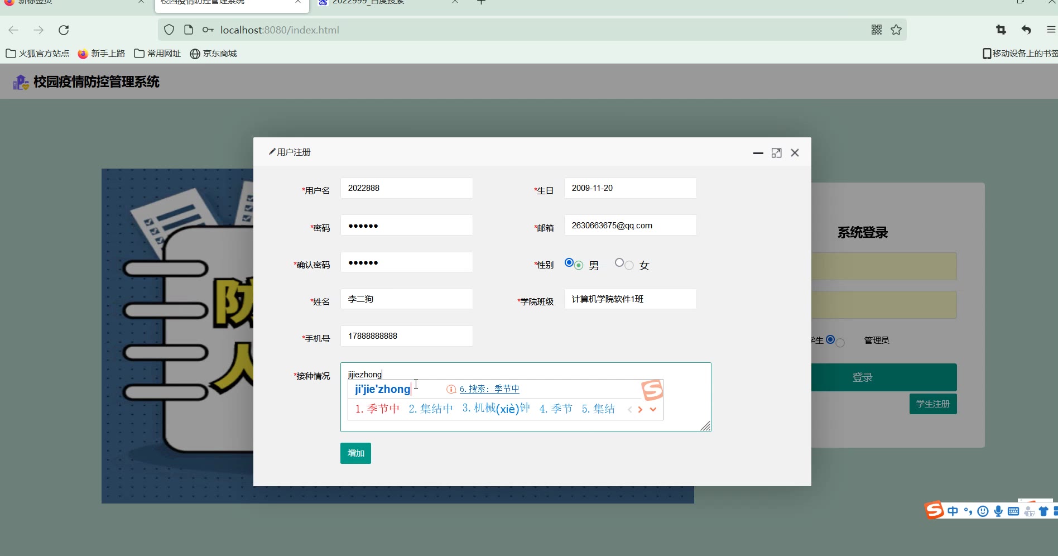Toggle the 中 Chinese/English input mode

pos(953,511)
